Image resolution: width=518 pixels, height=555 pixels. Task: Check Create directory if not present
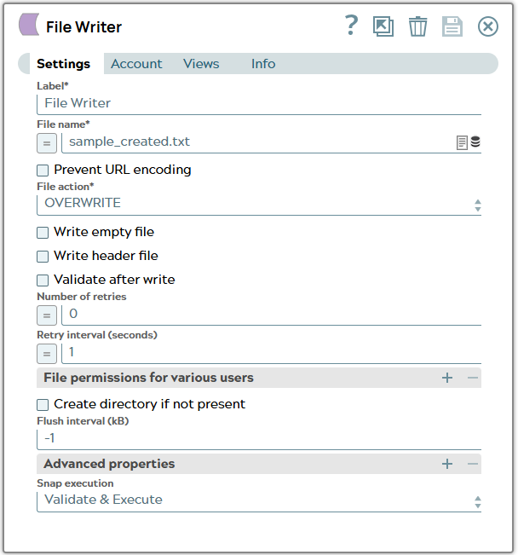coord(43,405)
